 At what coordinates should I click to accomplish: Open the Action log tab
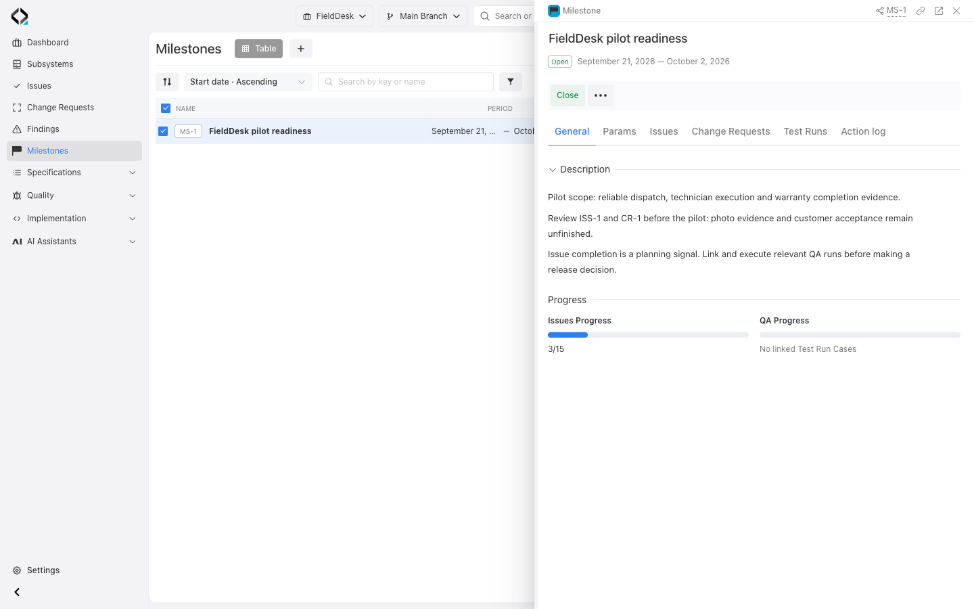863,131
